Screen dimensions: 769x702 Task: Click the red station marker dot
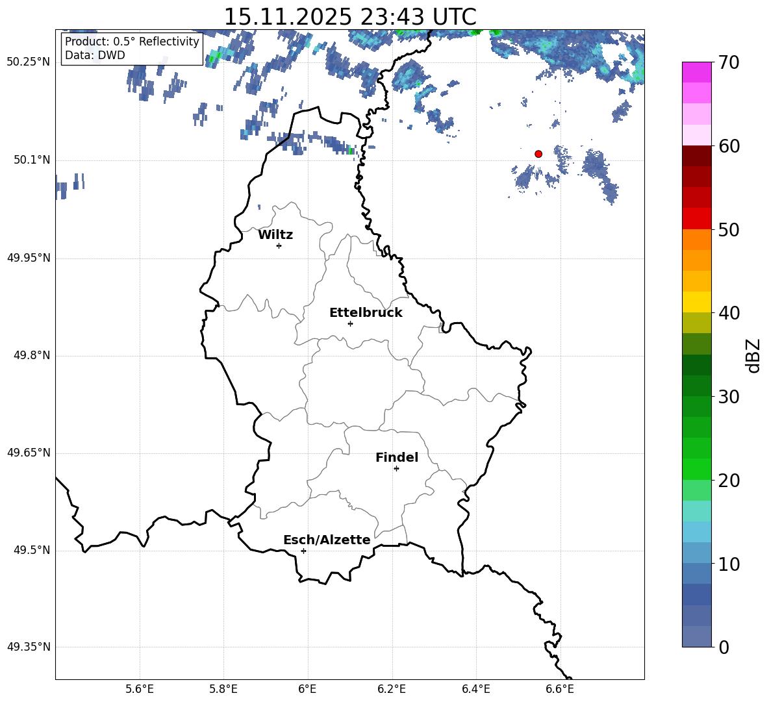[538, 154]
